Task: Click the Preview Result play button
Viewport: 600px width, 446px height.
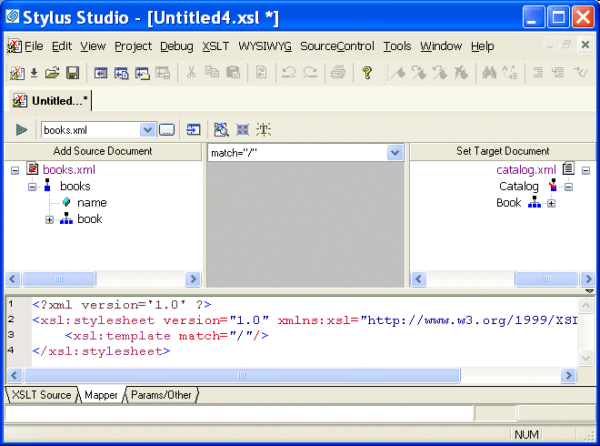Action: point(21,130)
